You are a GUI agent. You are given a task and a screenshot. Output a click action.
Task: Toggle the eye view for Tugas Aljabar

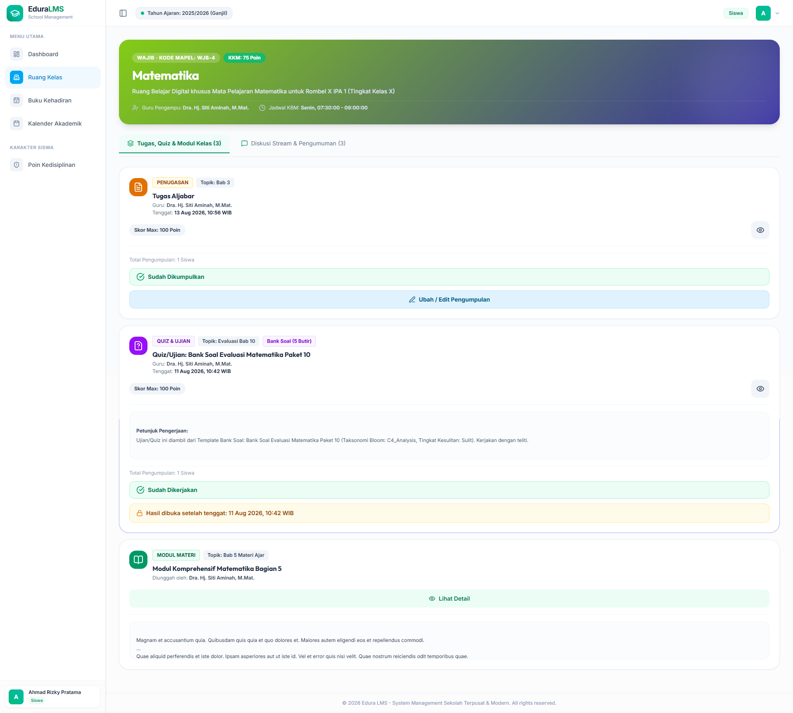tap(760, 230)
